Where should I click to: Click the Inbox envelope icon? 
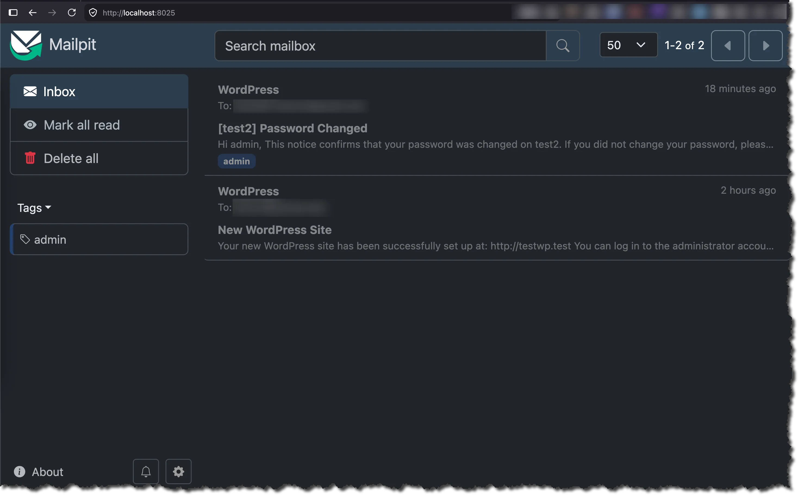(x=30, y=91)
